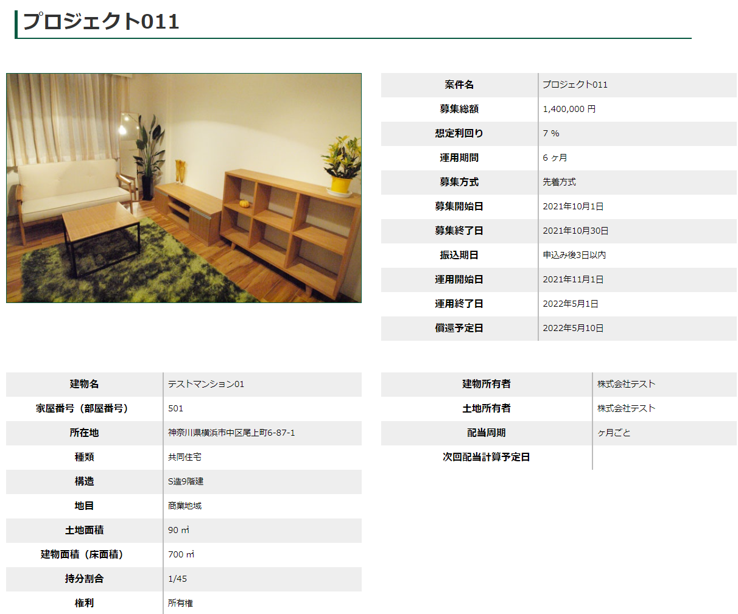Image resolution: width=738 pixels, height=614 pixels.
Task: Select the ヶ月ごと value
Action: pos(614,433)
